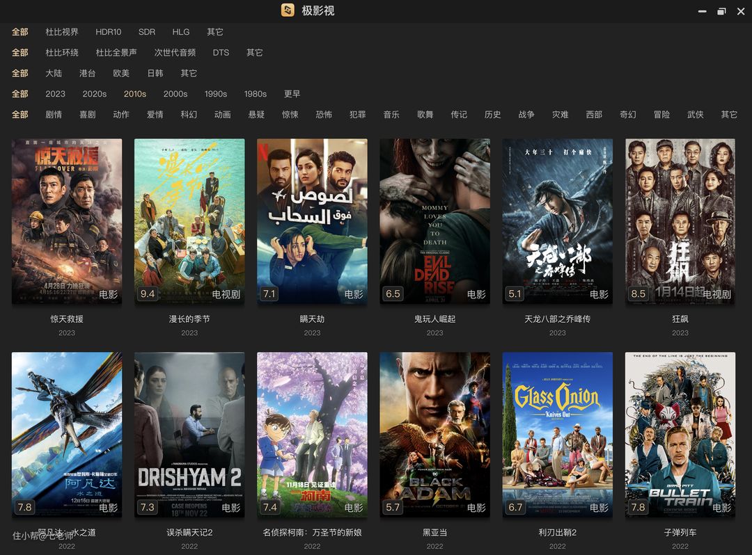Click the Bullet Train poster
The height and width of the screenshot is (555, 752).
680,434
